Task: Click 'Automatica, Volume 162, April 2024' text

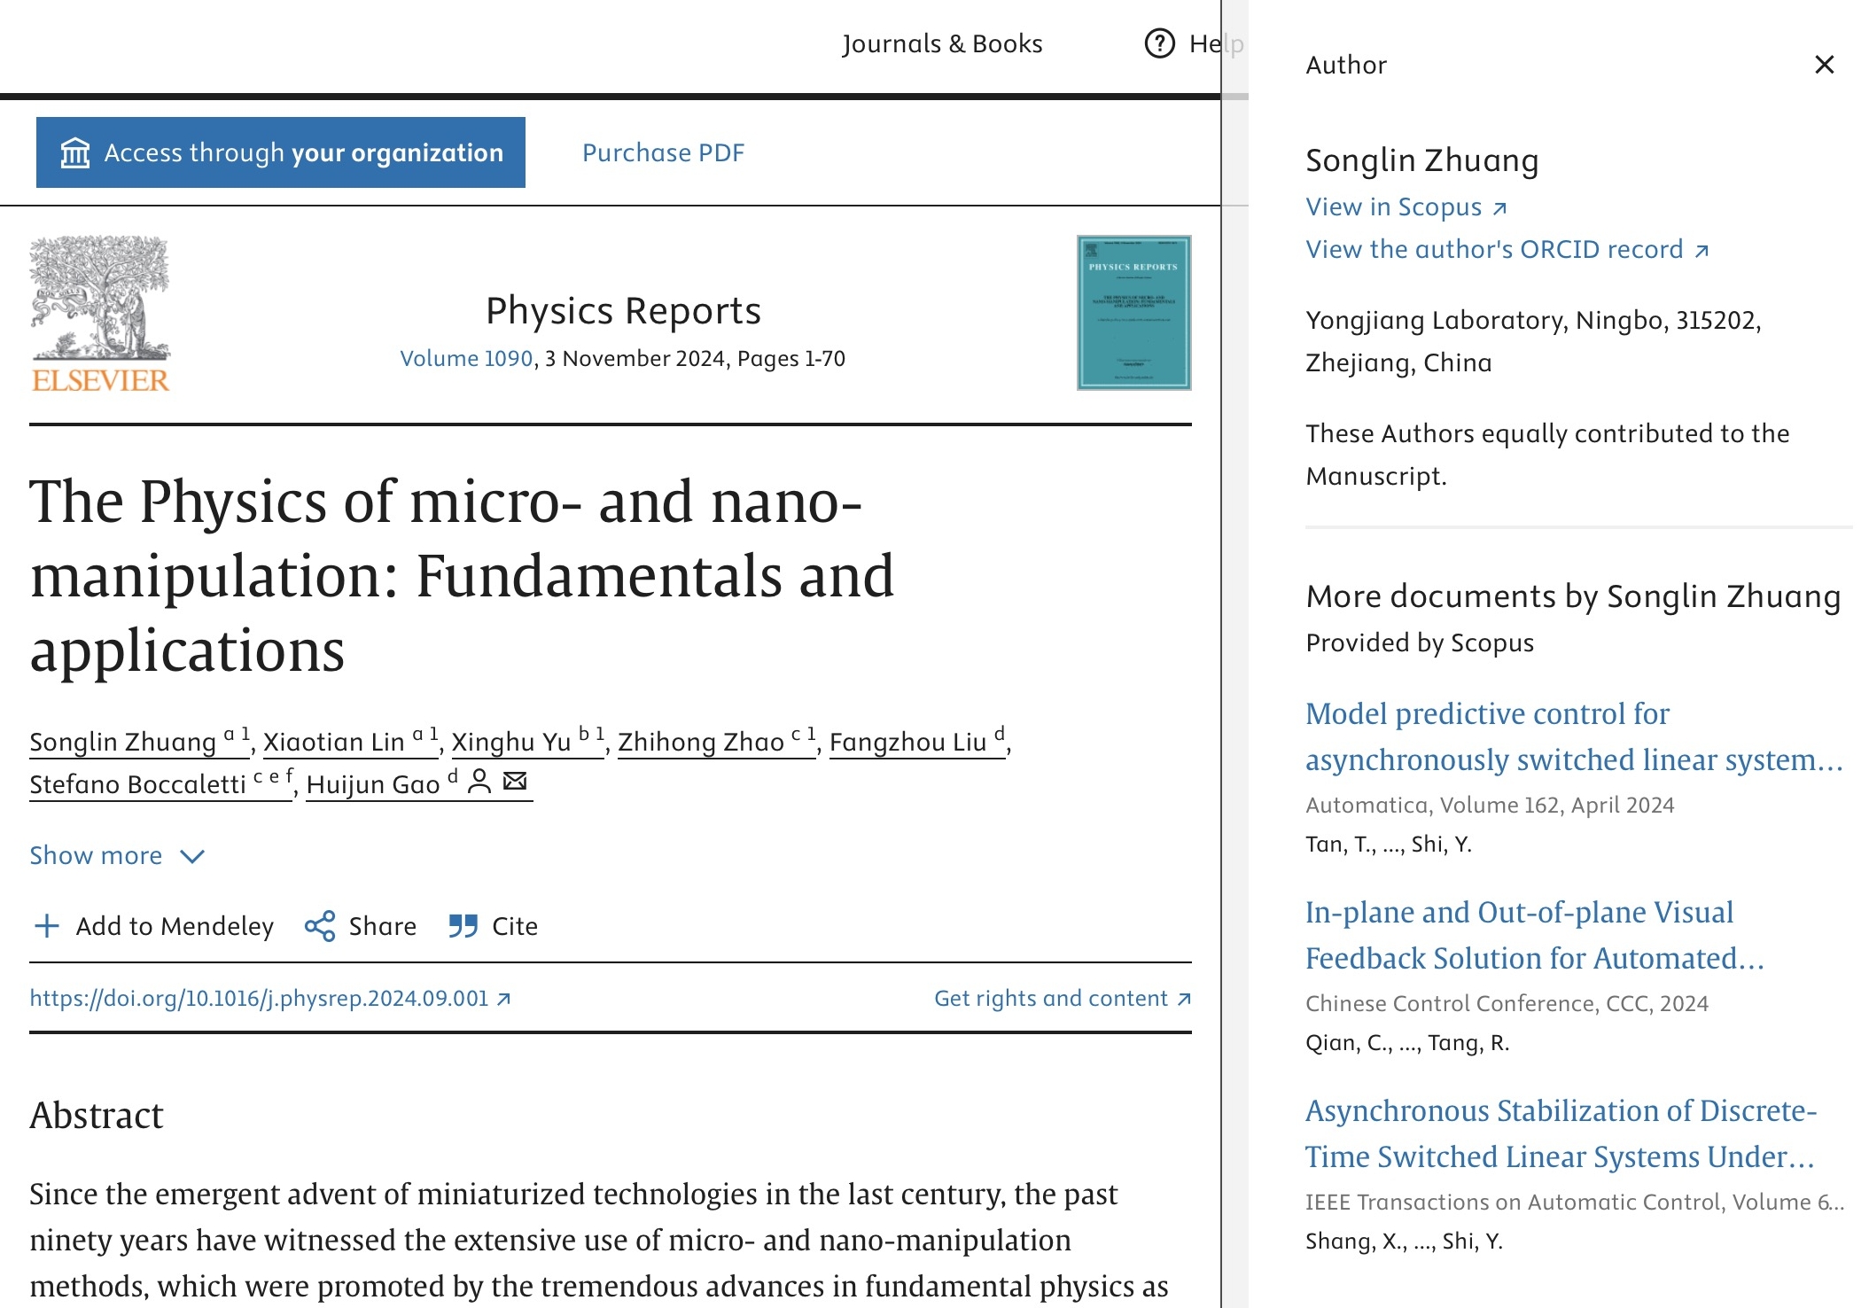Action: [x=1490, y=805]
